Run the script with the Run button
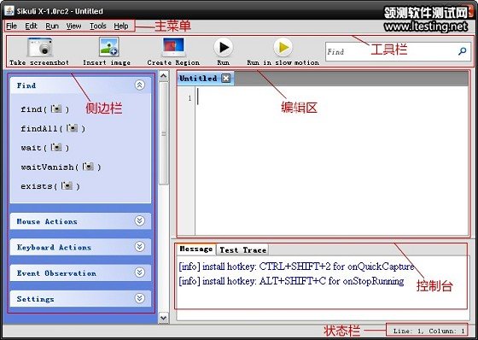The height and width of the screenshot is (340, 478). tap(224, 47)
